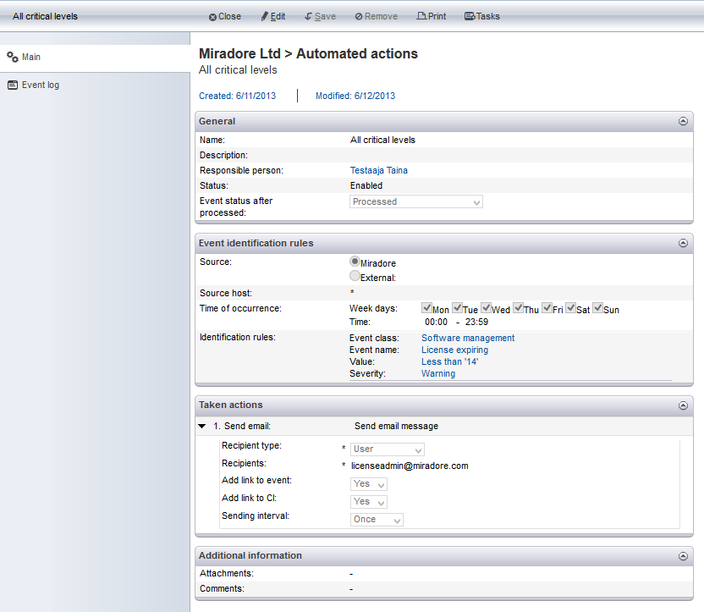Click the Created: 6/11/2013 link

pos(237,96)
